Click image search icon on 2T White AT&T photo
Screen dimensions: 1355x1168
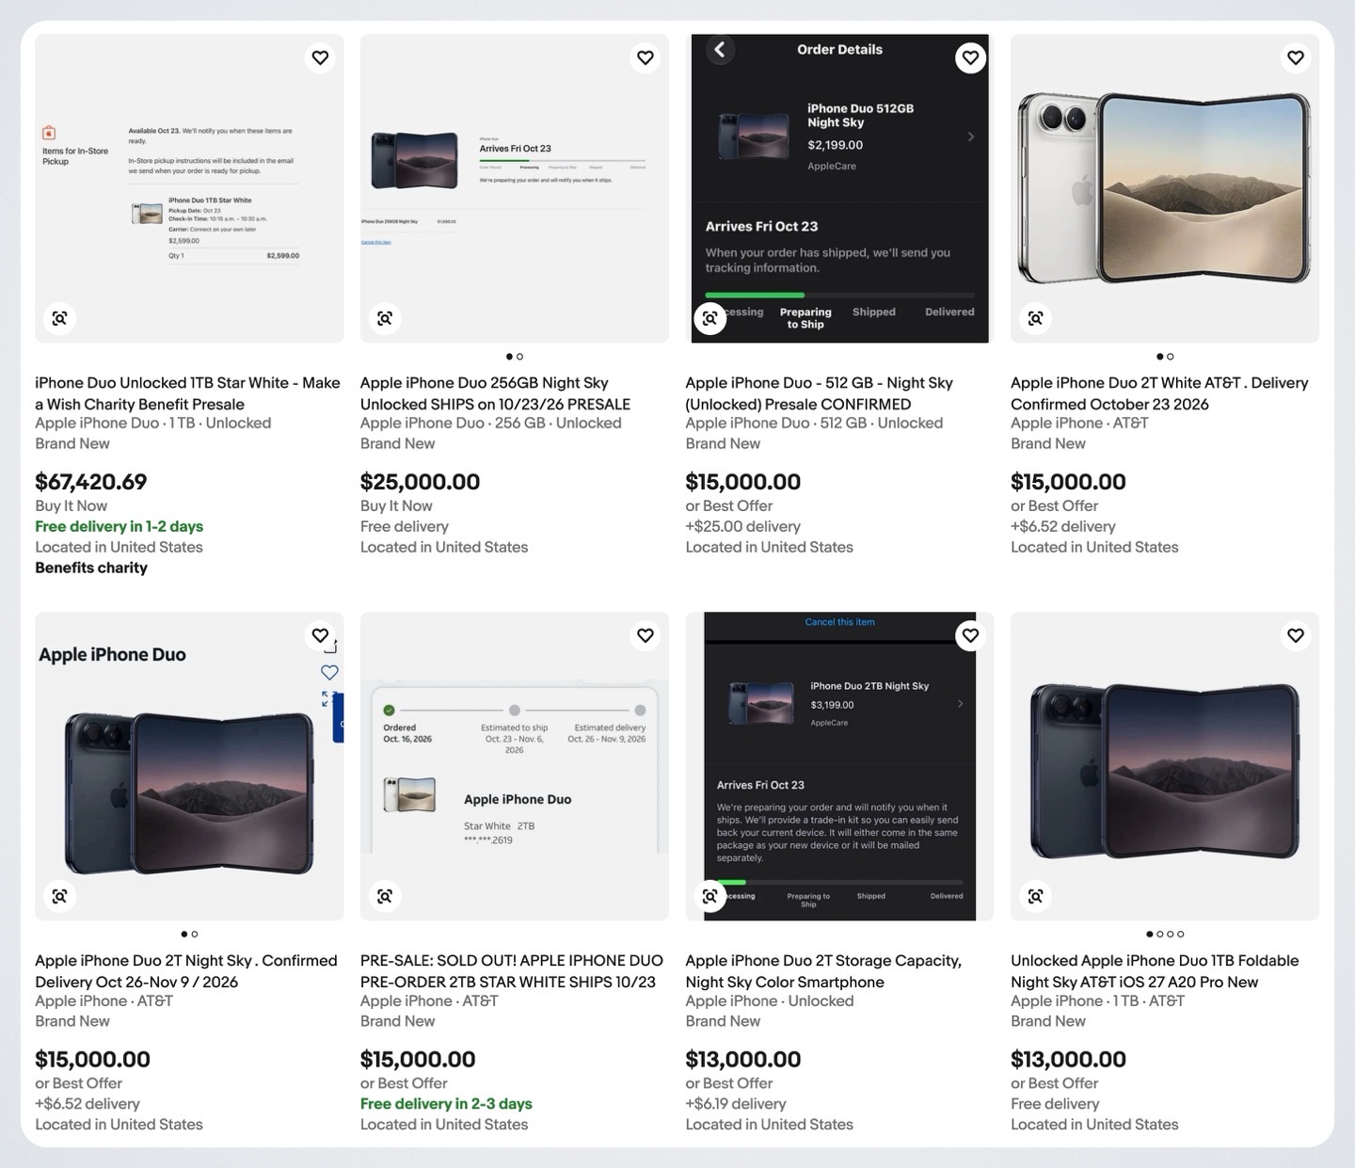tap(1035, 318)
